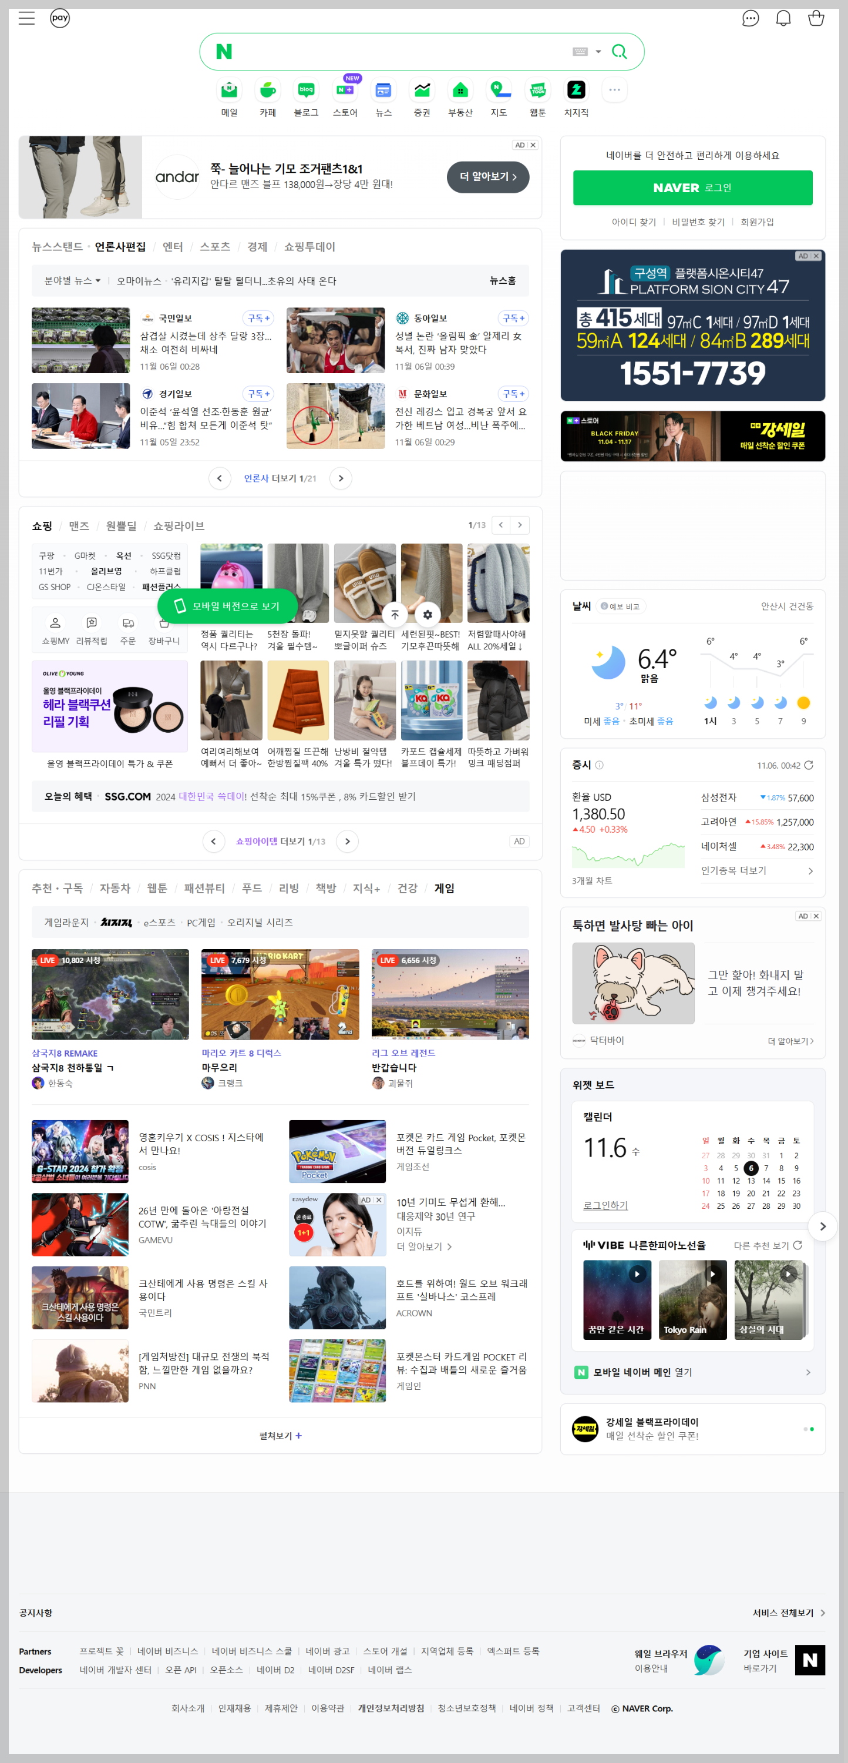848x1763 pixels.
Task: Switch to 뉴스스탠드 tab
Action: [x=57, y=247]
